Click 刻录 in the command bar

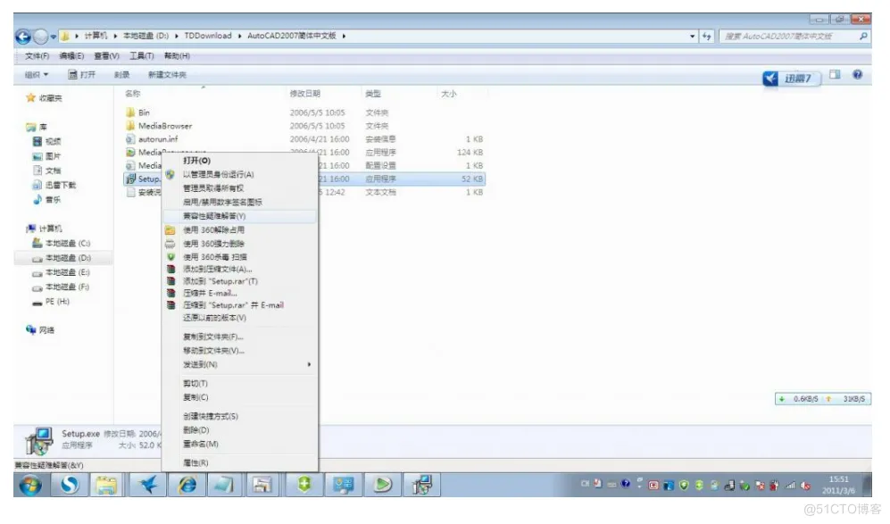[x=121, y=74]
